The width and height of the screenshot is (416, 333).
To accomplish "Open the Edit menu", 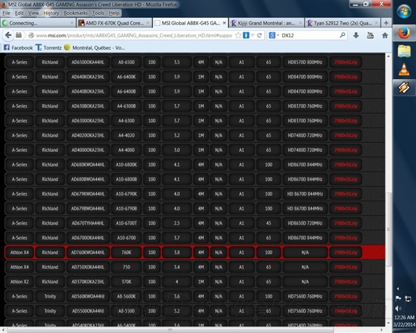I will point(19,13).
